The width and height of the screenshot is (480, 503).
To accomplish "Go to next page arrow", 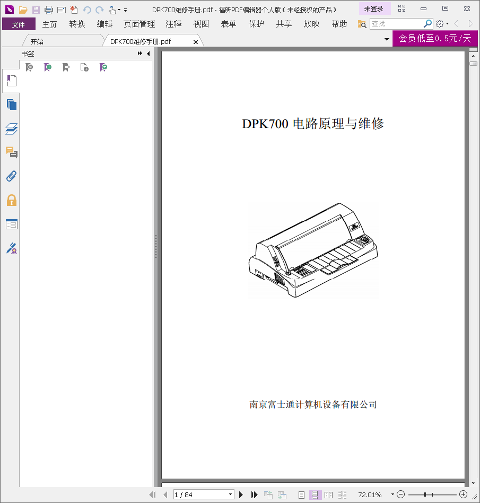I will (x=241, y=495).
